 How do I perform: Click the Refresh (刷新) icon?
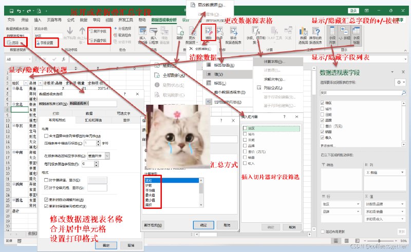click(180, 31)
